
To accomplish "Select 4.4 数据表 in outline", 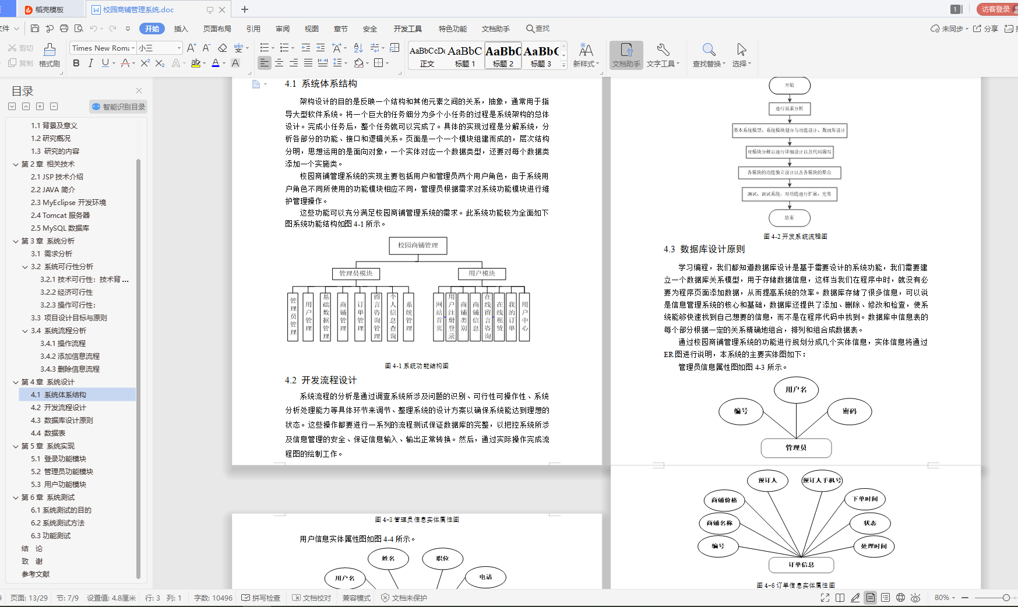I will click(x=48, y=433).
